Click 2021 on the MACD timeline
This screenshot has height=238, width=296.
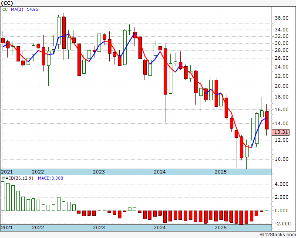pos(7,228)
